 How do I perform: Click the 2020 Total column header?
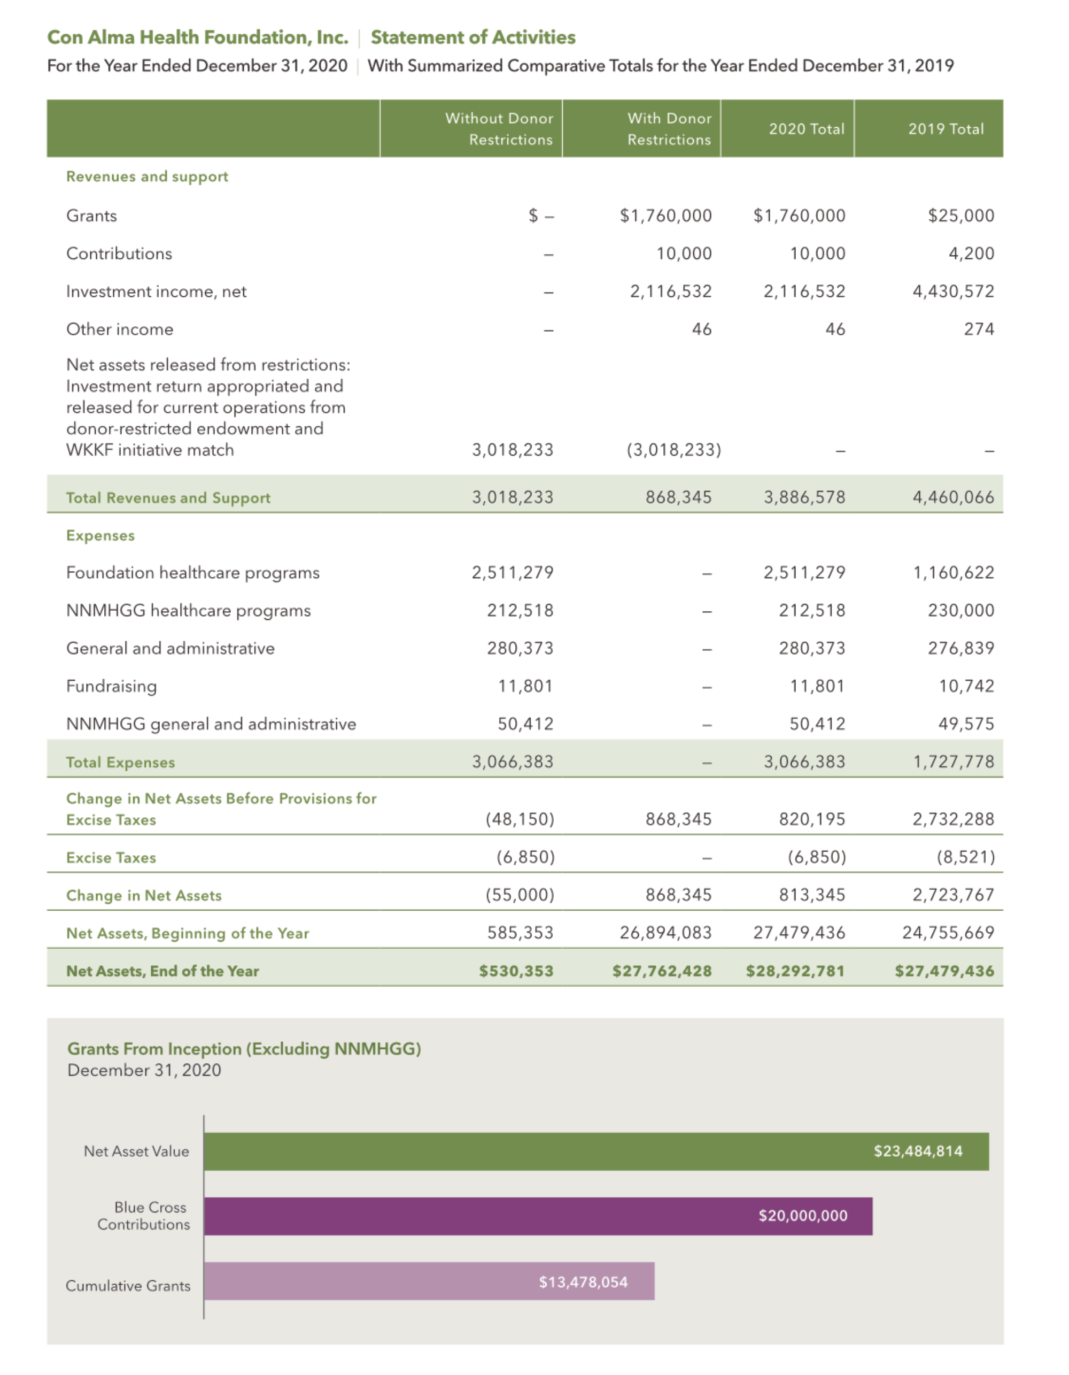[806, 128]
